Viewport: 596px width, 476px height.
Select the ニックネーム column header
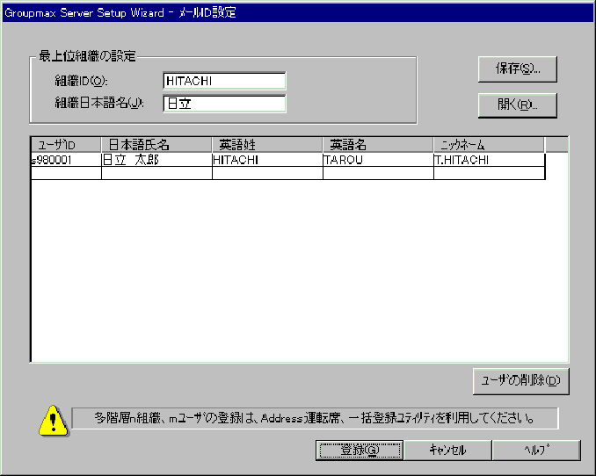coord(489,145)
